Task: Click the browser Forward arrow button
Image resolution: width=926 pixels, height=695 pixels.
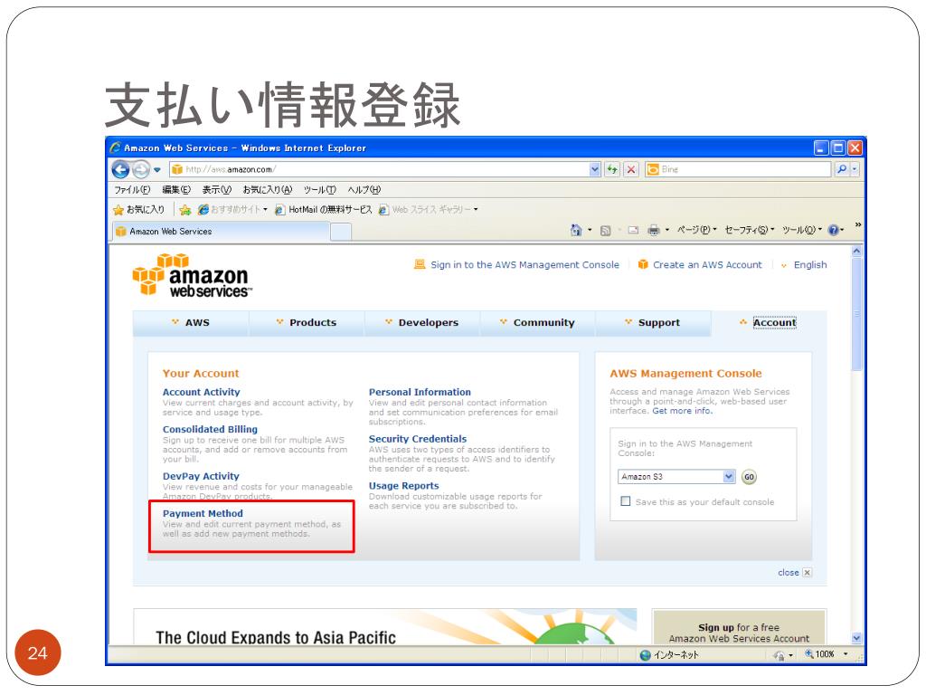Action: 140,169
